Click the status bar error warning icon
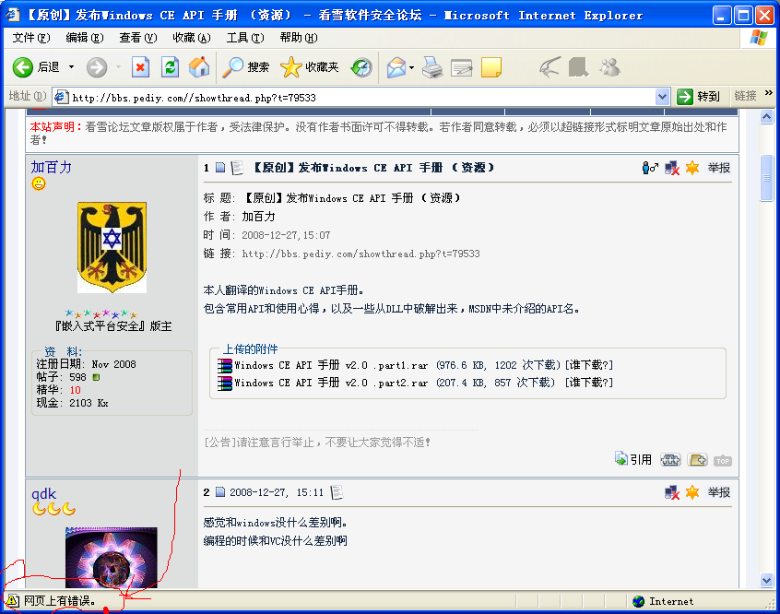This screenshot has height=614, width=780. click(12, 601)
